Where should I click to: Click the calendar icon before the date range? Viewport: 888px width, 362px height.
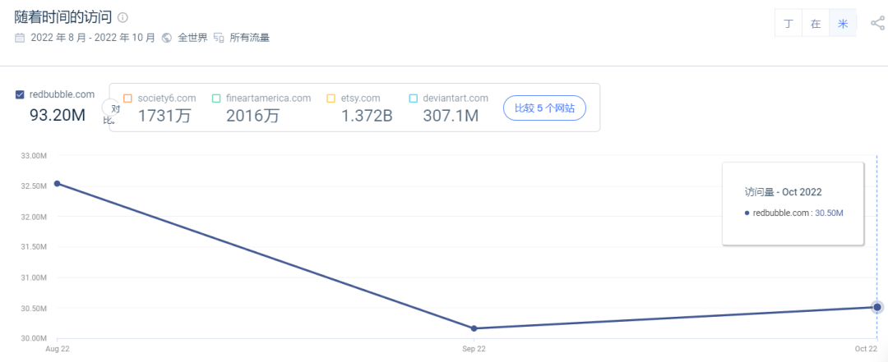coord(20,38)
